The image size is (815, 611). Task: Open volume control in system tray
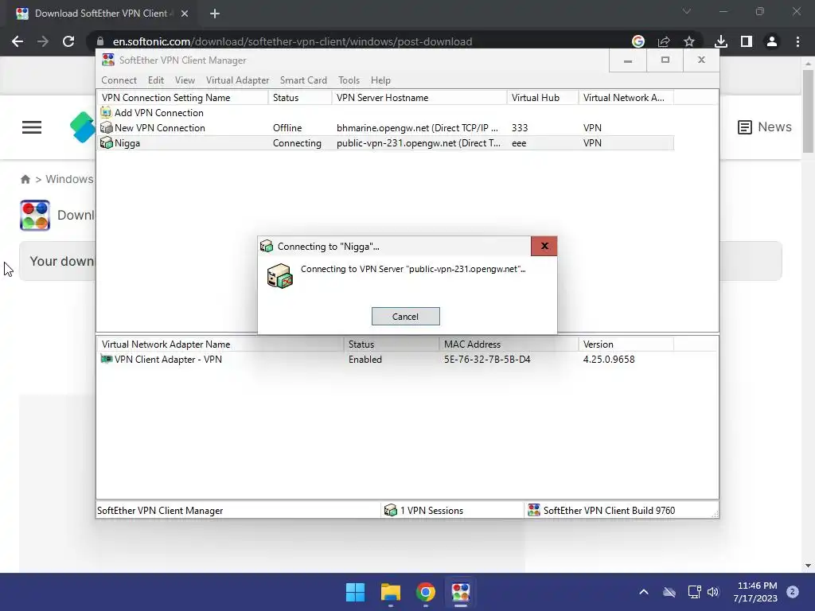tap(713, 592)
